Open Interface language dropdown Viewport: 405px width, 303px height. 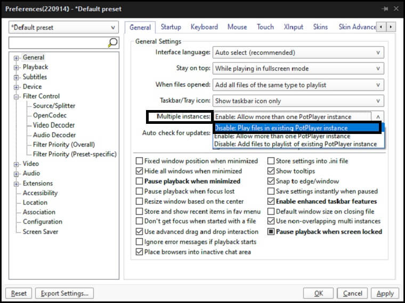coord(298,53)
